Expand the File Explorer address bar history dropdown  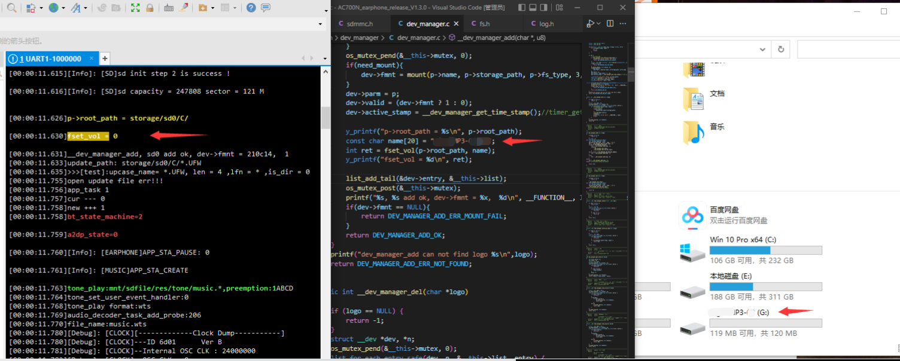pos(762,50)
